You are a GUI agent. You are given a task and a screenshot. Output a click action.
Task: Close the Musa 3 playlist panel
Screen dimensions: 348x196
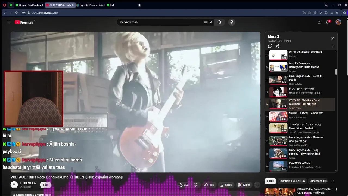tap(333, 38)
